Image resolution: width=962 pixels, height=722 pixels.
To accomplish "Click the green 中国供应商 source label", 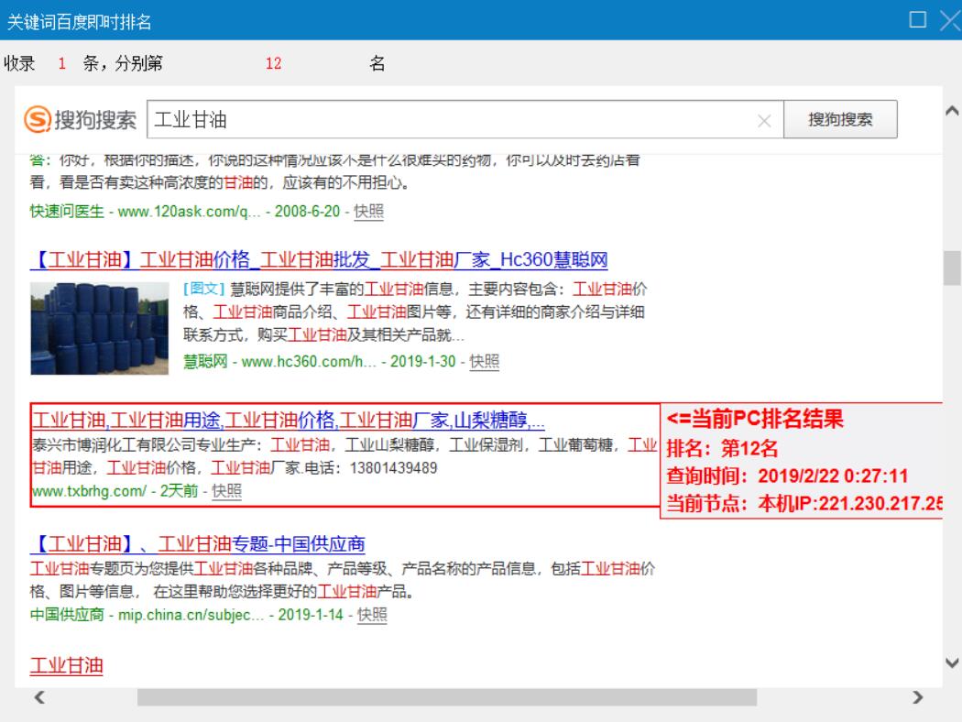I will click(67, 615).
